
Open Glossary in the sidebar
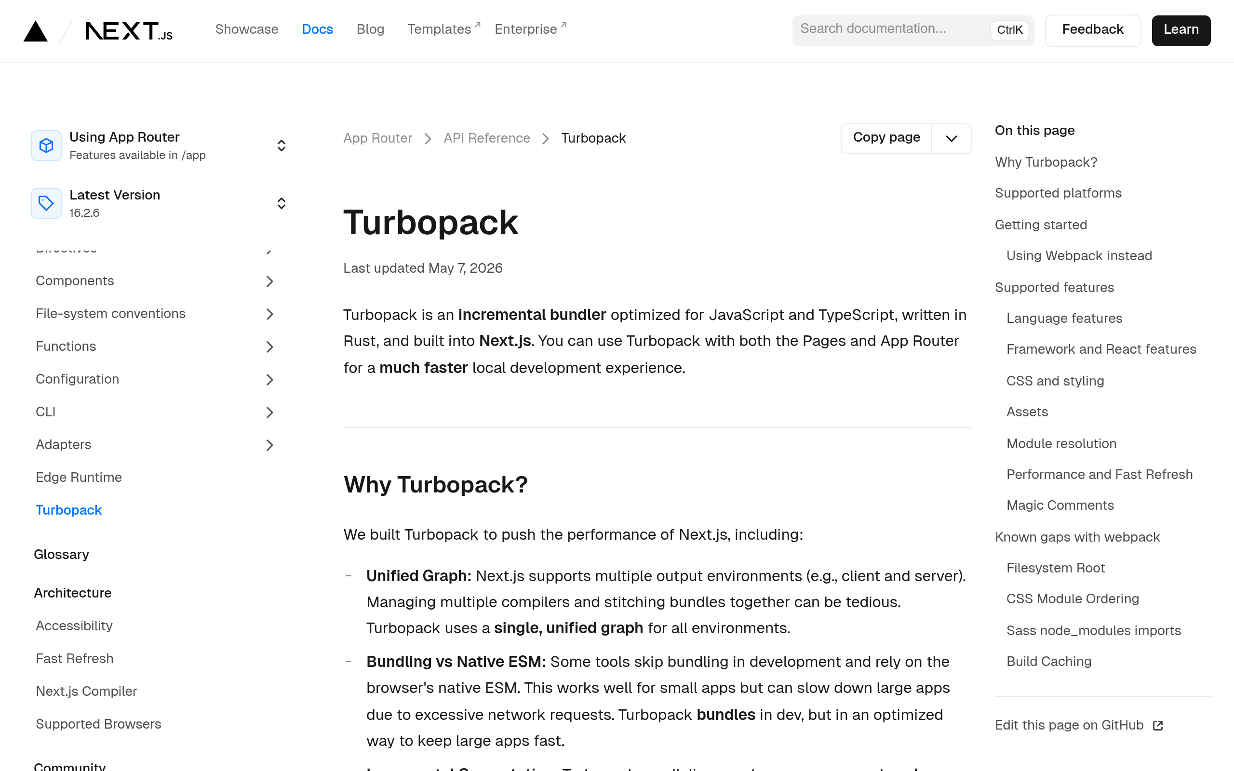coord(61,554)
